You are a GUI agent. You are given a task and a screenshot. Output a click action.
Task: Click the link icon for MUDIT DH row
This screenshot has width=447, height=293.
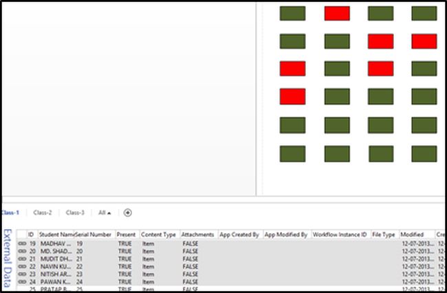pos(22,259)
